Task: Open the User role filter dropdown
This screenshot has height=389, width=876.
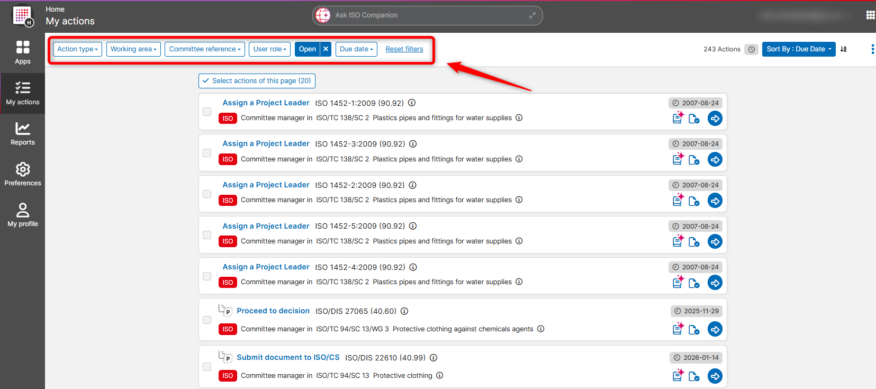Action: tap(269, 49)
